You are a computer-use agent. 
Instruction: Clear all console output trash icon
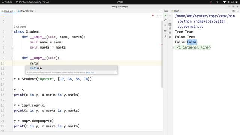click(x=170, y=37)
